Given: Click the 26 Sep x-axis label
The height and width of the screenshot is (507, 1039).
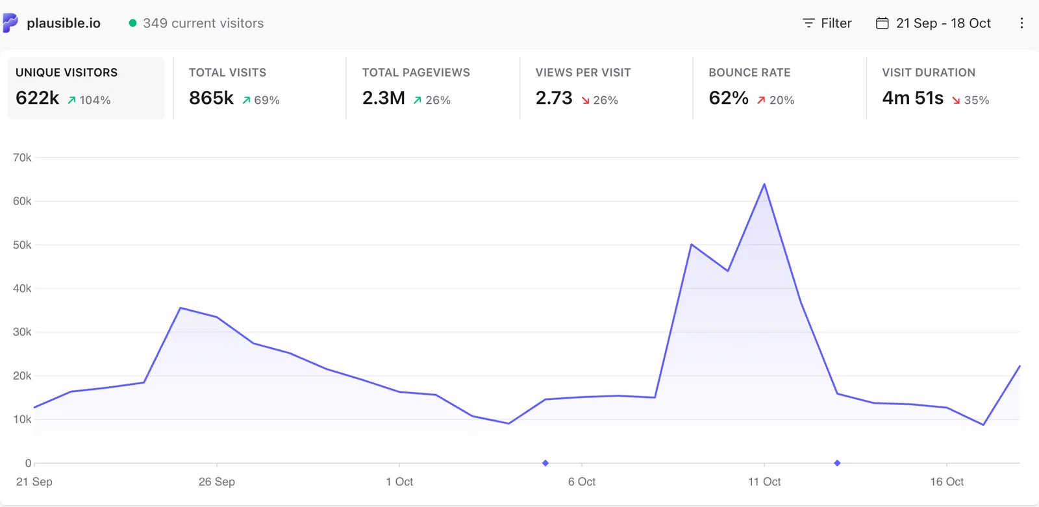Looking at the screenshot, I should pos(217,482).
